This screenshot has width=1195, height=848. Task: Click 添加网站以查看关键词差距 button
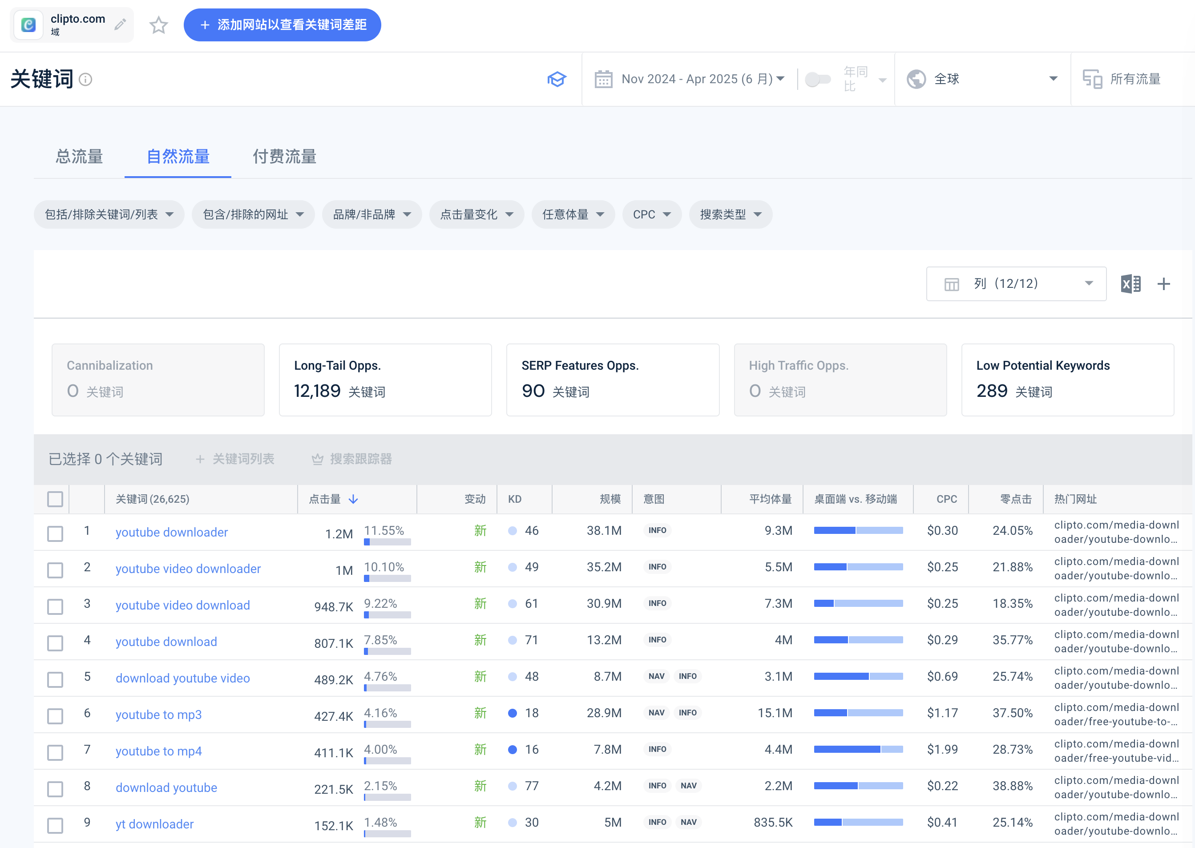(283, 24)
